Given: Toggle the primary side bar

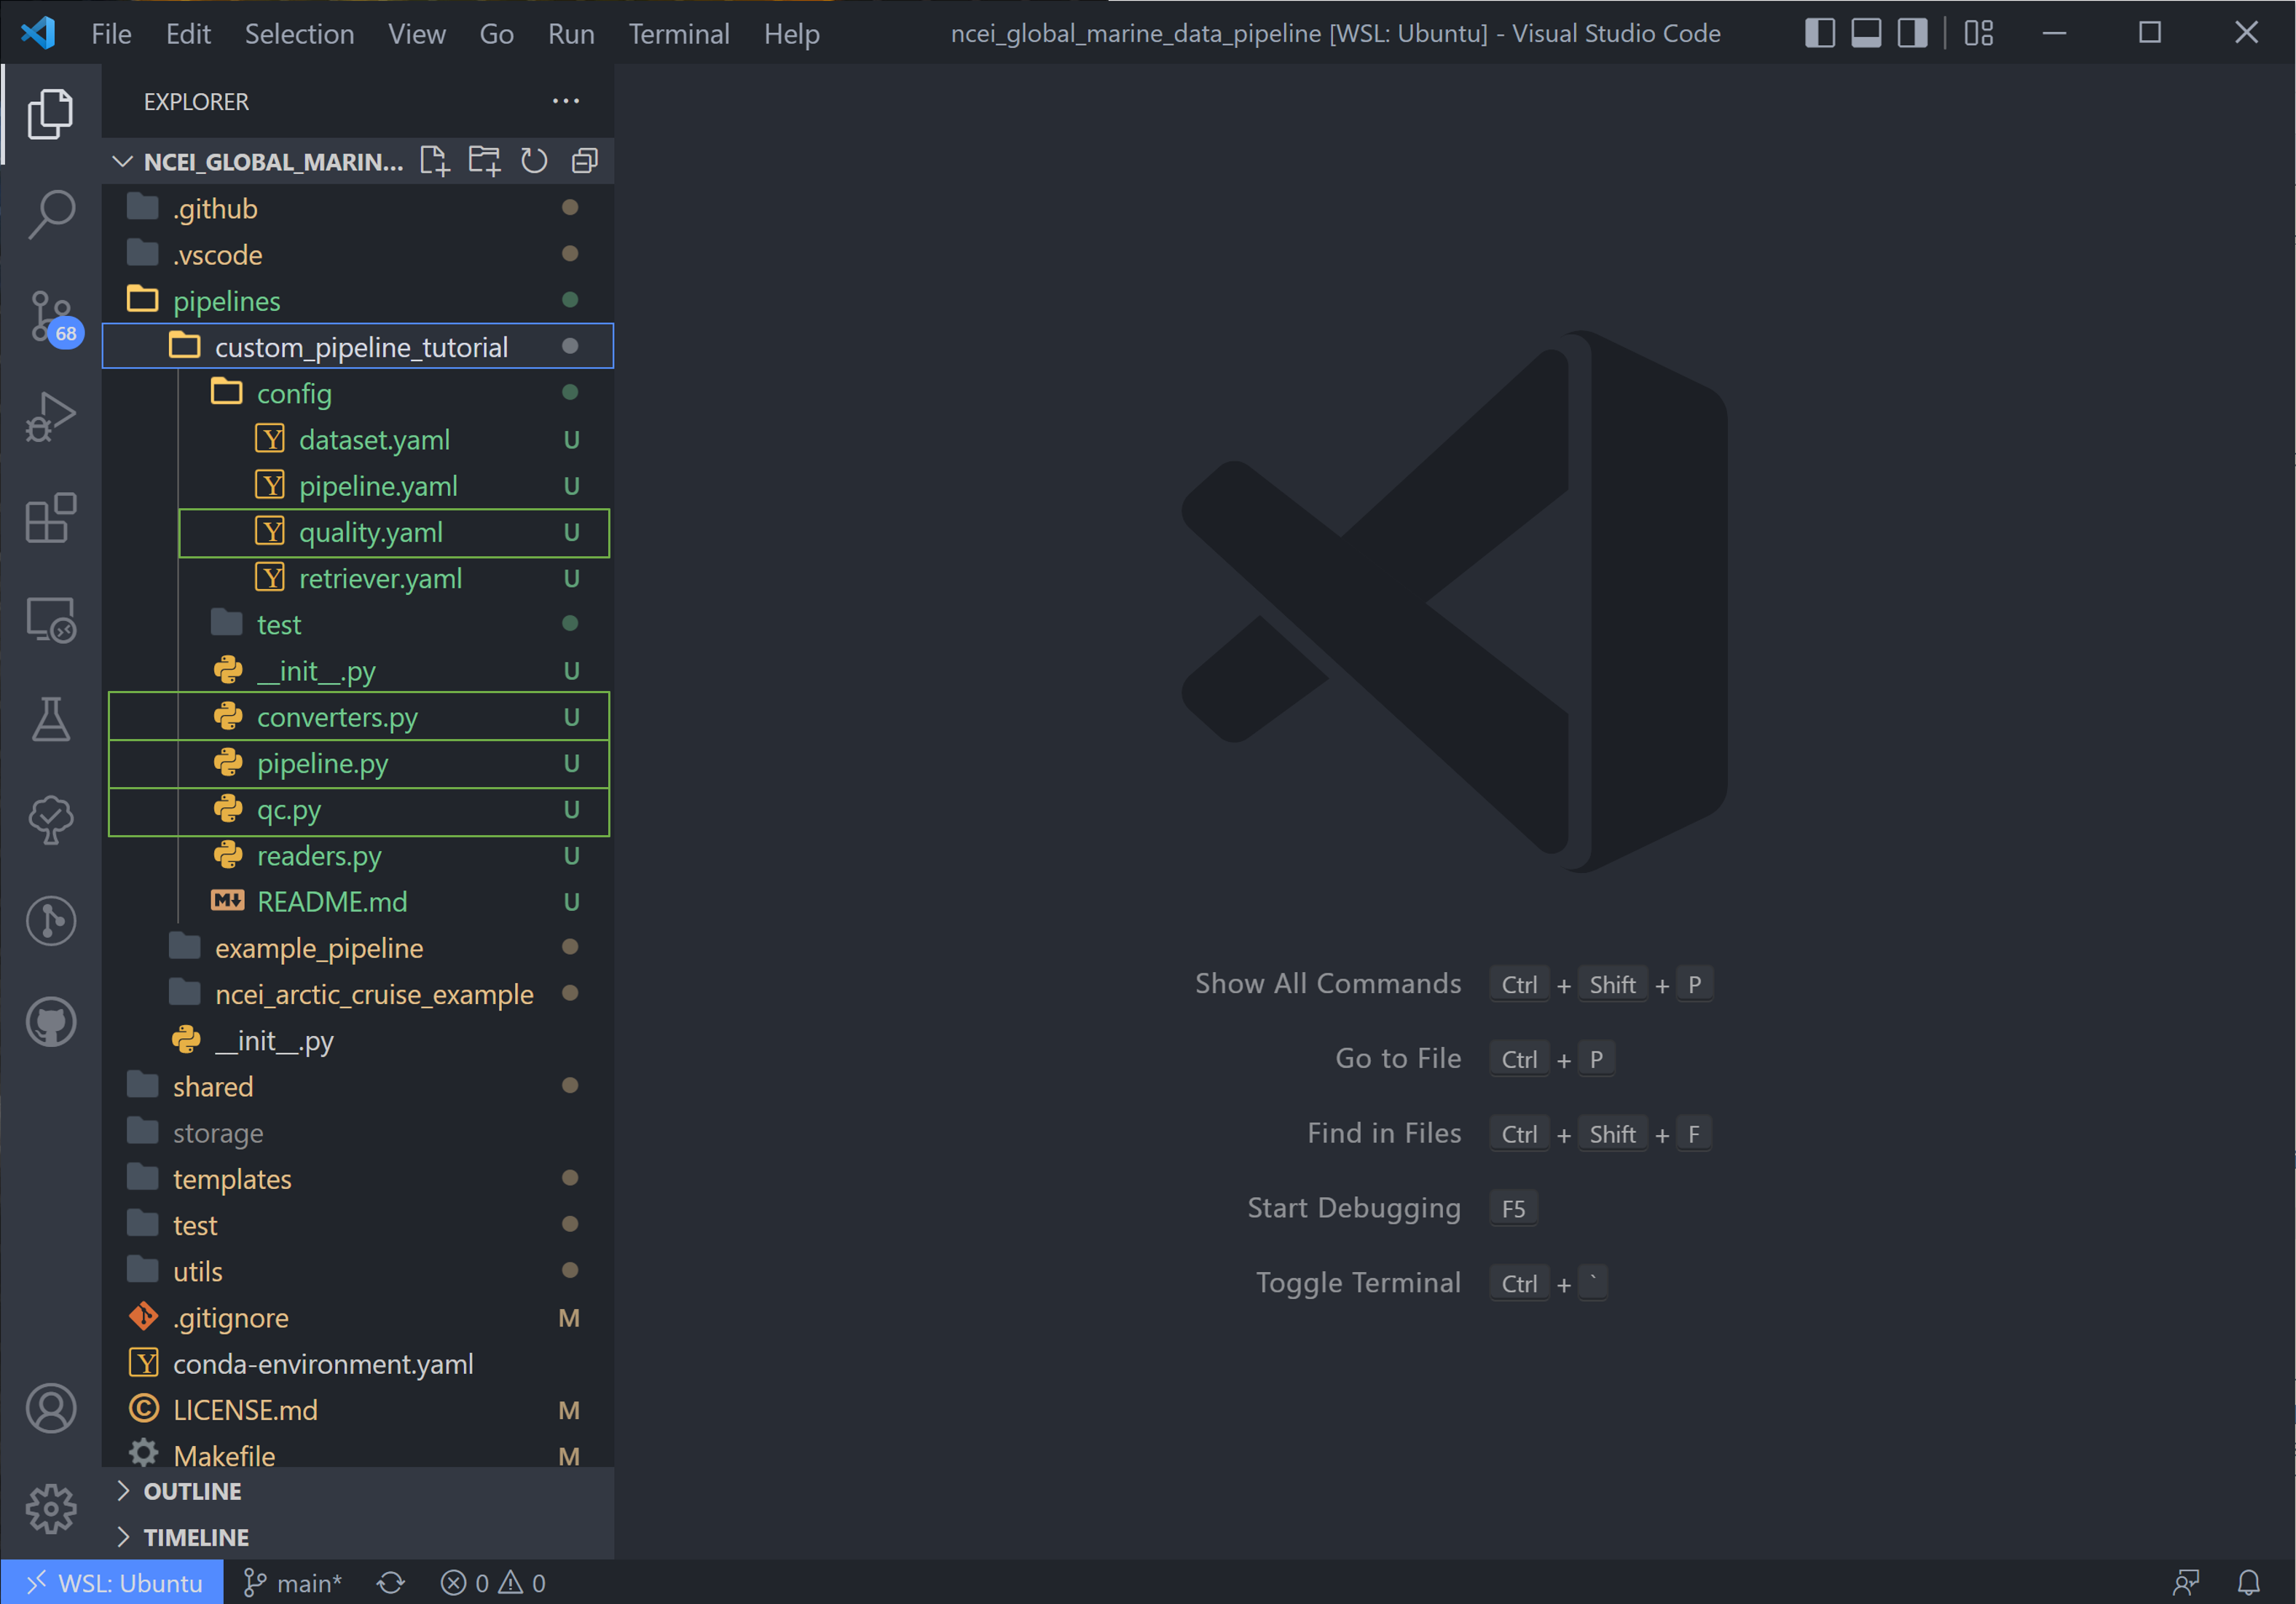Looking at the screenshot, I should tap(1820, 33).
